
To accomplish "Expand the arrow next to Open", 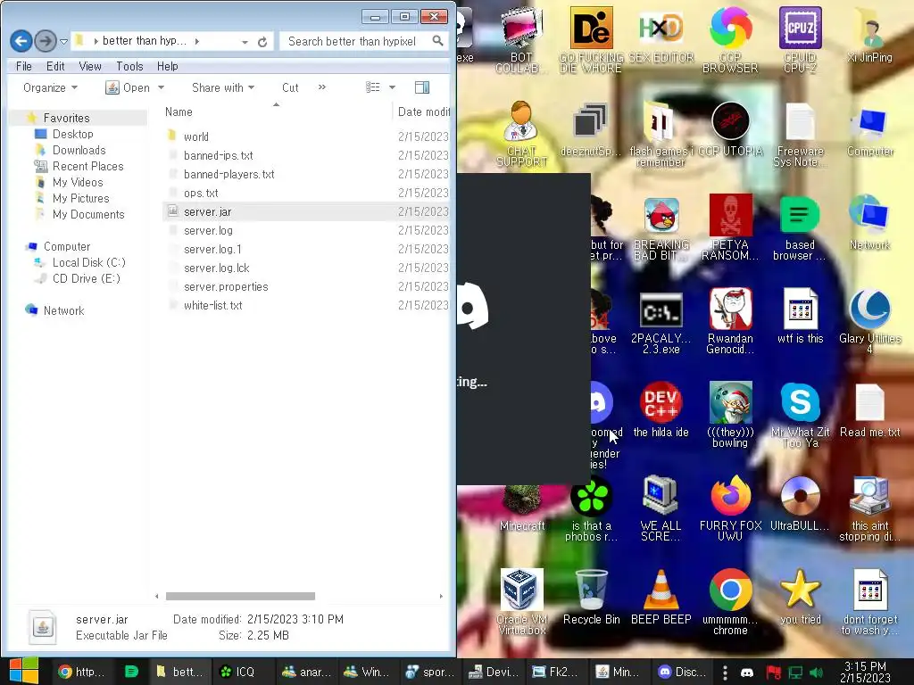I will tap(161, 88).
